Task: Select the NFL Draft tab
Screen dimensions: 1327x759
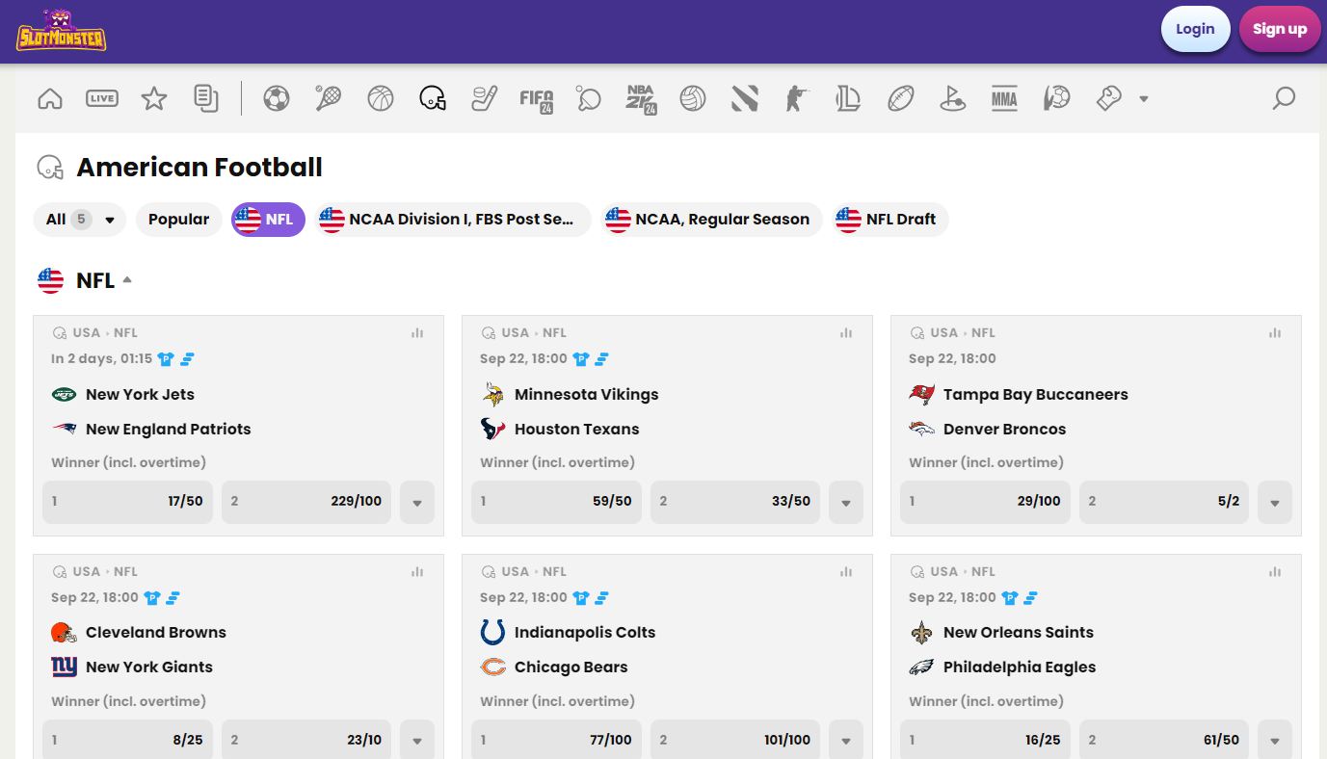Action: point(890,220)
